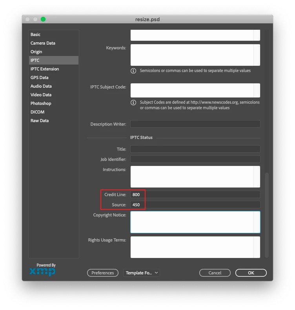The width and height of the screenshot is (295, 310).
Task: Click the vertical scrollbar thumb
Action: (267, 215)
